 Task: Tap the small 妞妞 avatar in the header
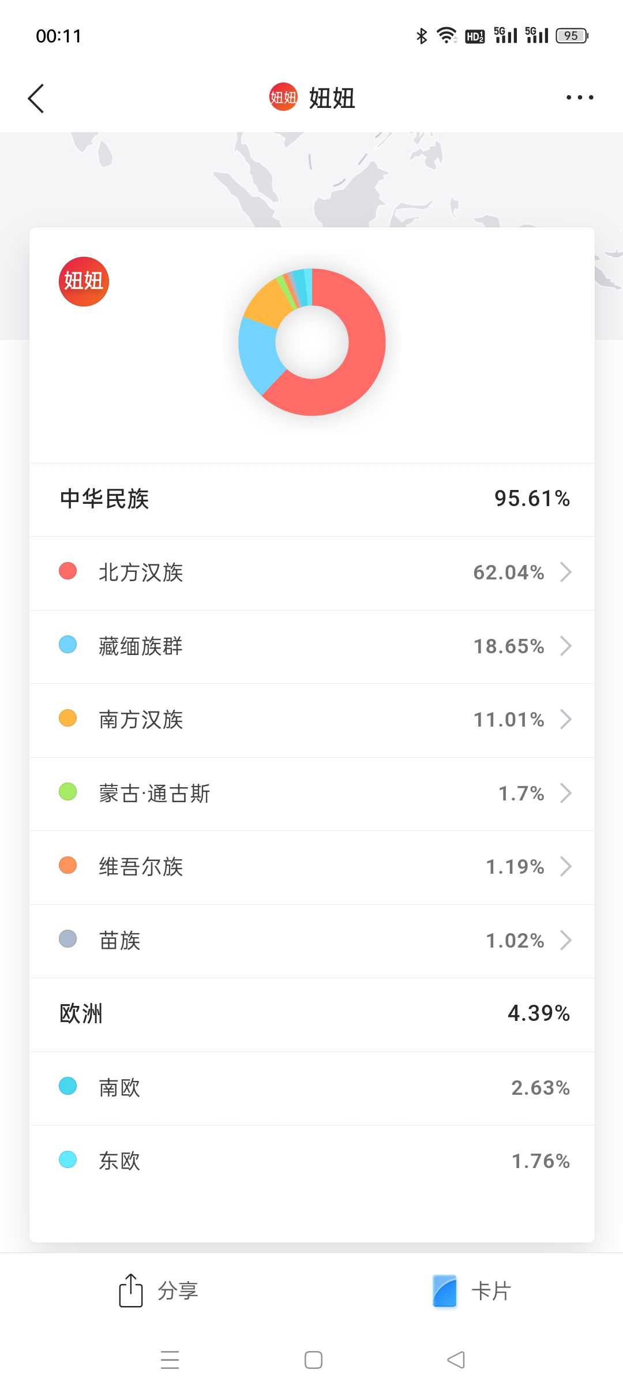(x=283, y=97)
